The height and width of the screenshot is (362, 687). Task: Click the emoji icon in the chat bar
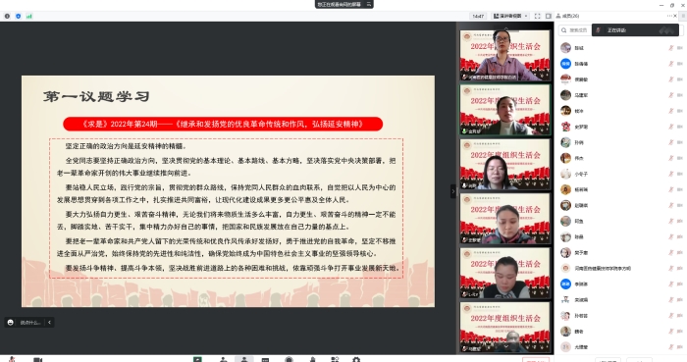(x=11, y=322)
